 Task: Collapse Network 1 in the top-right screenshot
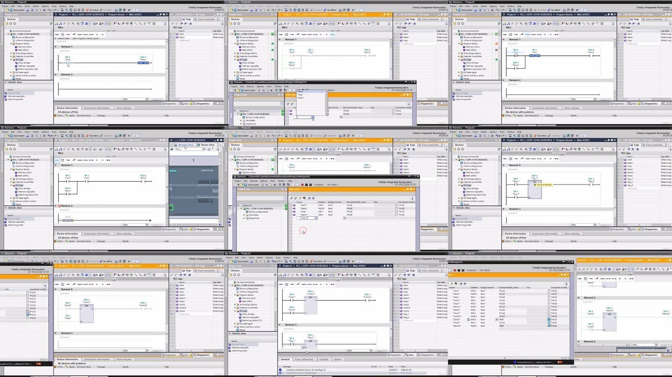point(504,39)
